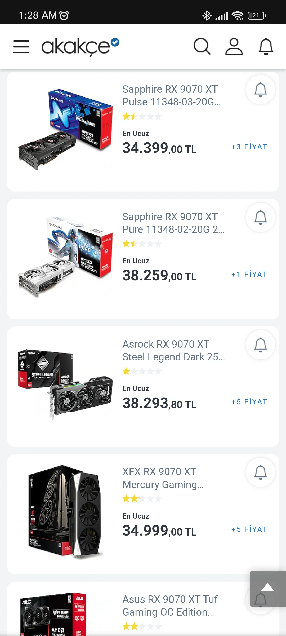Enable price alarm for Asrock Steel Legend

tap(260, 345)
